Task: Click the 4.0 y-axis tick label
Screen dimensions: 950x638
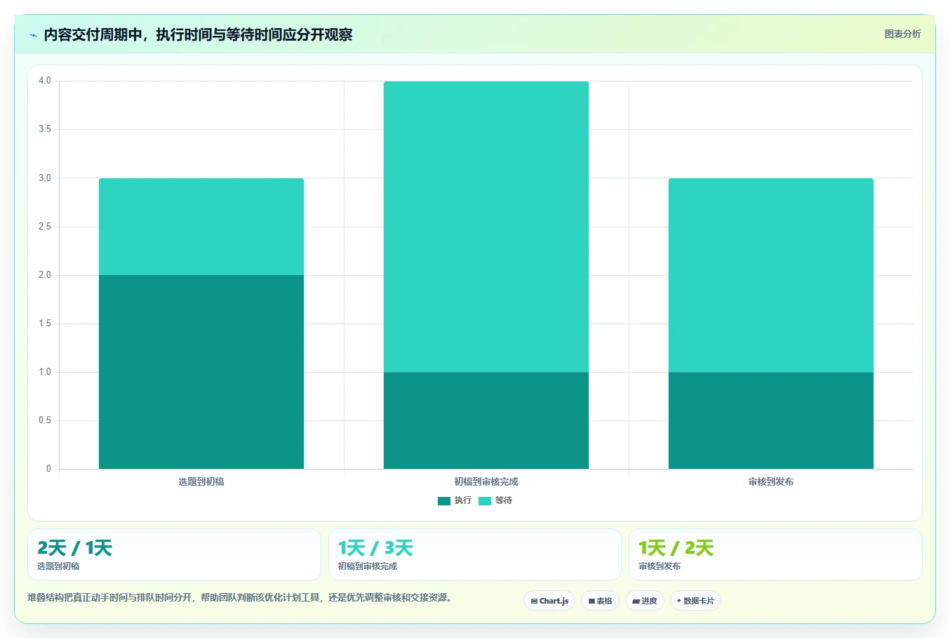Action: click(x=45, y=81)
